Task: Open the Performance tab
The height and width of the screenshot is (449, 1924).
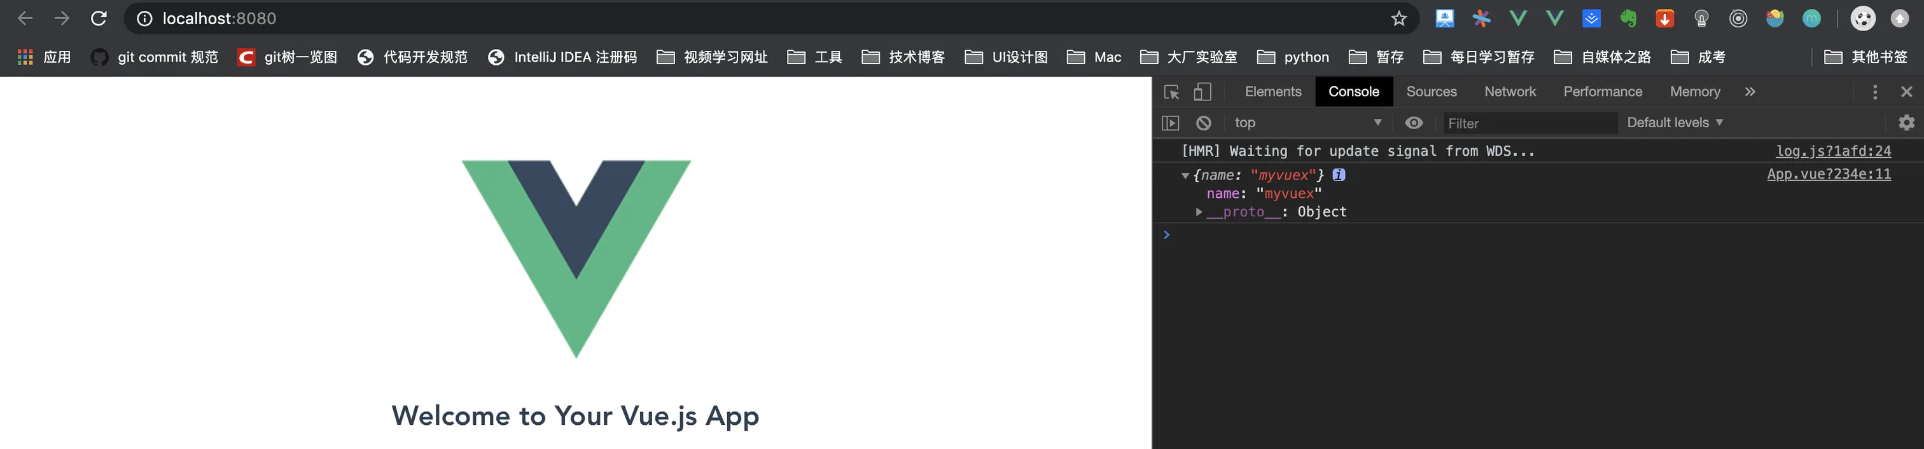Action: click(1603, 92)
